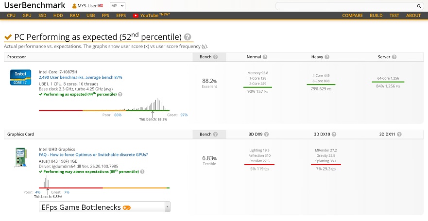The width and height of the screenshot is (428, 221).
Task: Click 'Driver: igdumdim64.dll Ver. 26.20.100.7985' text
Action: (x=79, y=166)
